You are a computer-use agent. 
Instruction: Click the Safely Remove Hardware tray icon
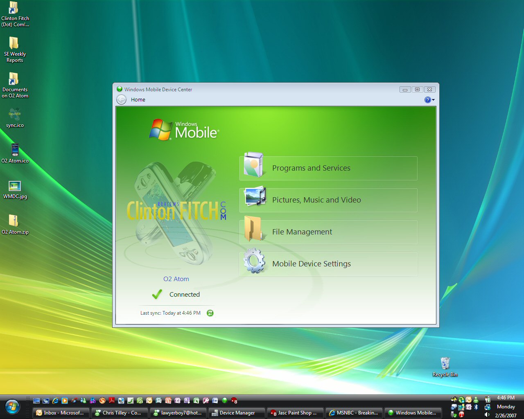454,415
